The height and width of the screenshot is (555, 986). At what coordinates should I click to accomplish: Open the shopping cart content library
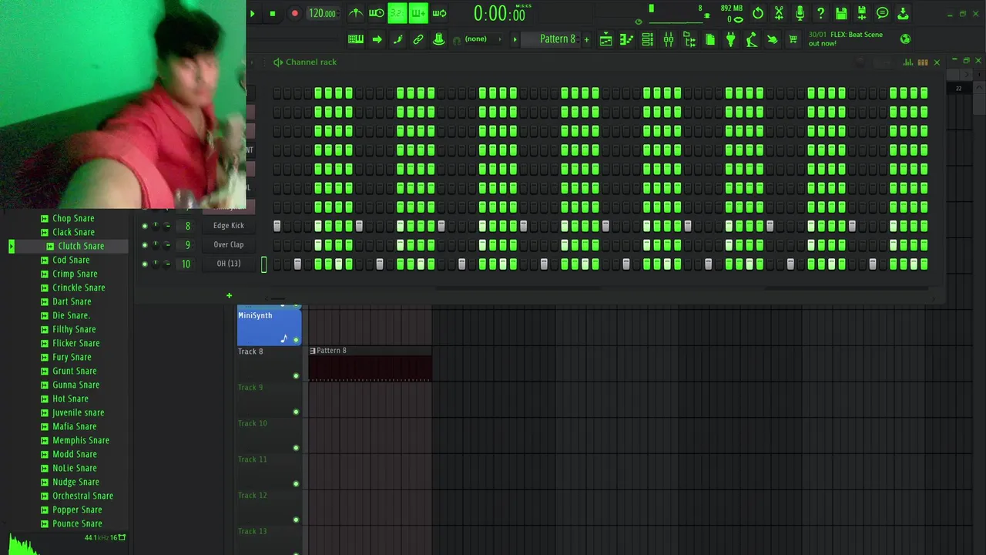tap(793, 39)
